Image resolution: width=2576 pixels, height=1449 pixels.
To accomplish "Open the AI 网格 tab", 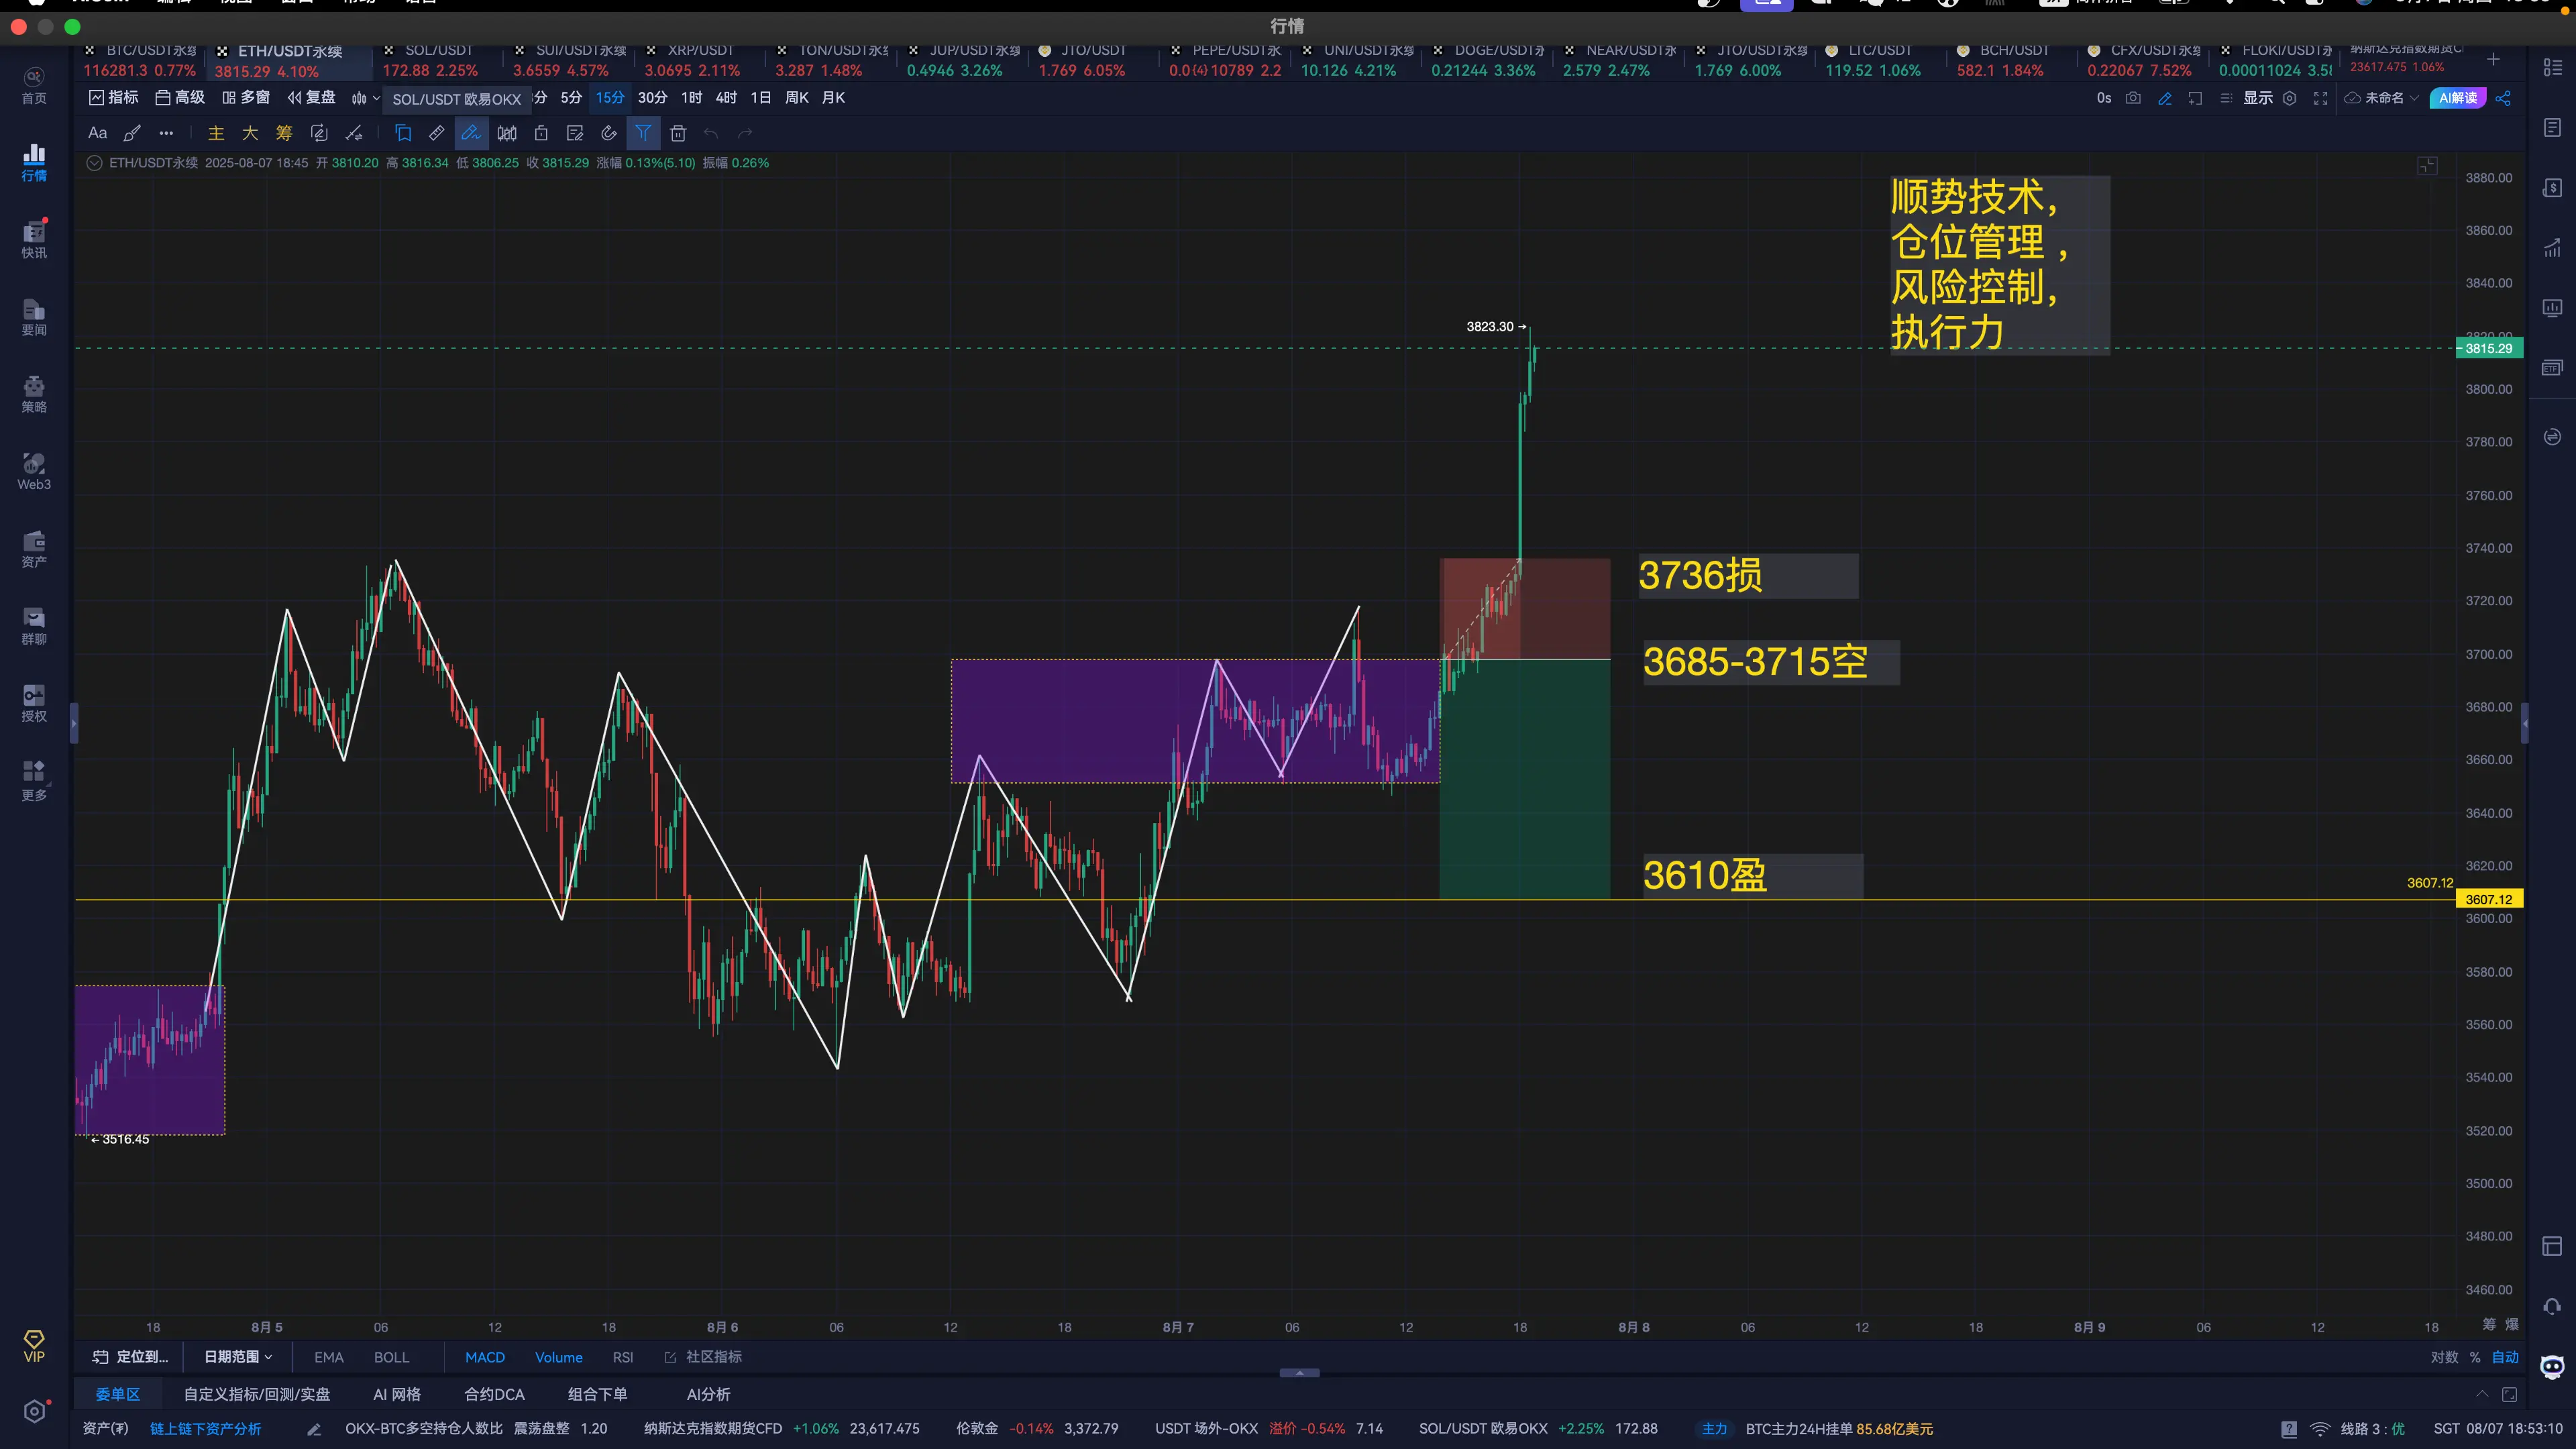I will click(x=397, y=1394).
